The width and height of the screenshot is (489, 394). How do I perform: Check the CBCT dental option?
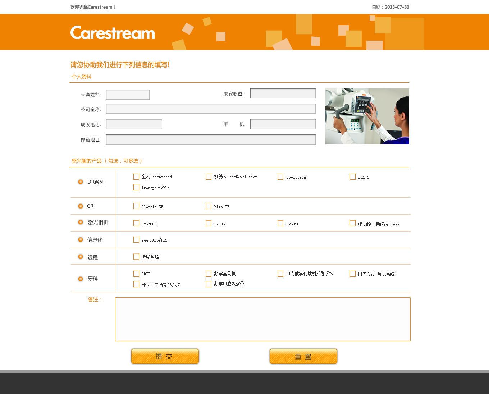pyautogui.click(x=136, y=274)
